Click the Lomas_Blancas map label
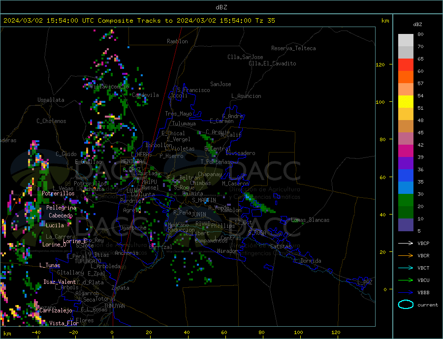443x339 pixels. [310, 220]
